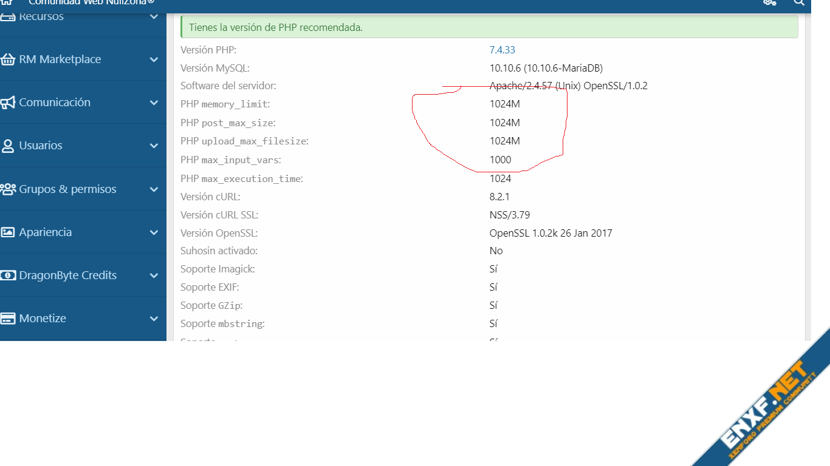Click the Grupos & permisos people icon
Image resolution: width=830 pixels, height=466 pixels.
click(8, 189)
